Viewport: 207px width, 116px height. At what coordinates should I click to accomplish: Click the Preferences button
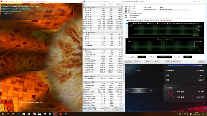pos(176,62)
